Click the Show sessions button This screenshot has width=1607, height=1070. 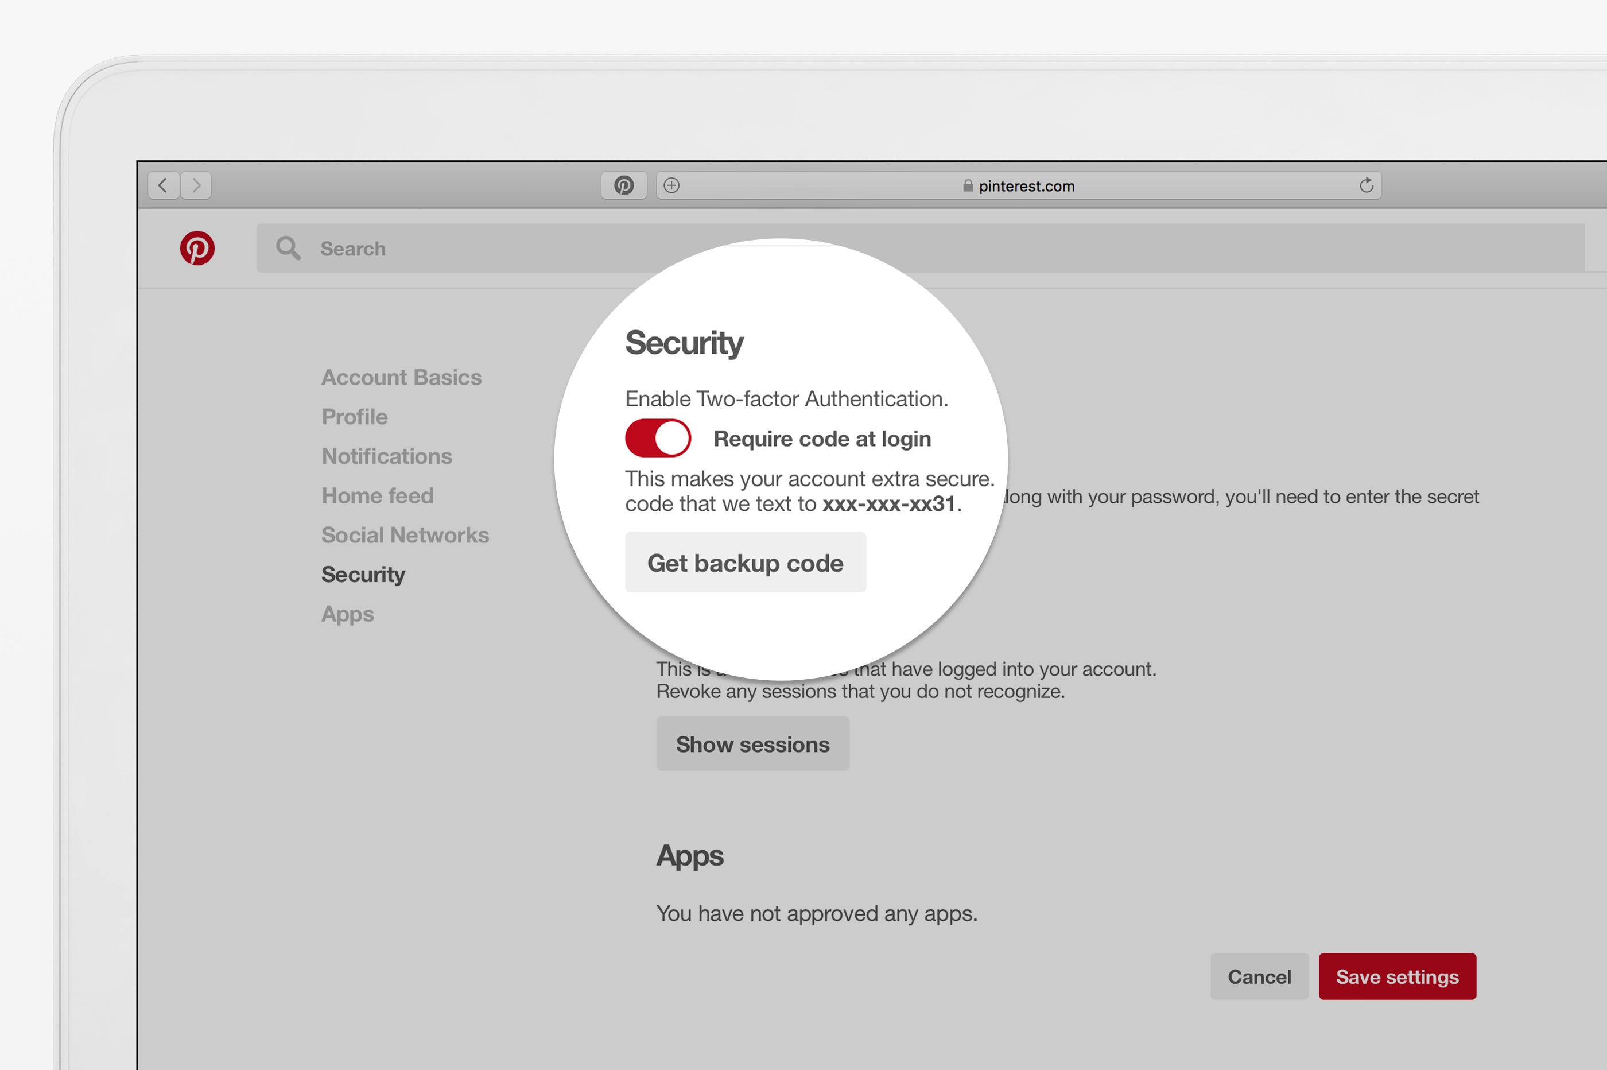tap(752, 744)
